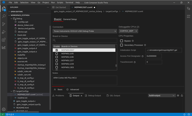Viewport: 192px width, 116px height.
Task: Open the CORTEX_M0P CPU dropdown
Action: click(x=128, y=31)
